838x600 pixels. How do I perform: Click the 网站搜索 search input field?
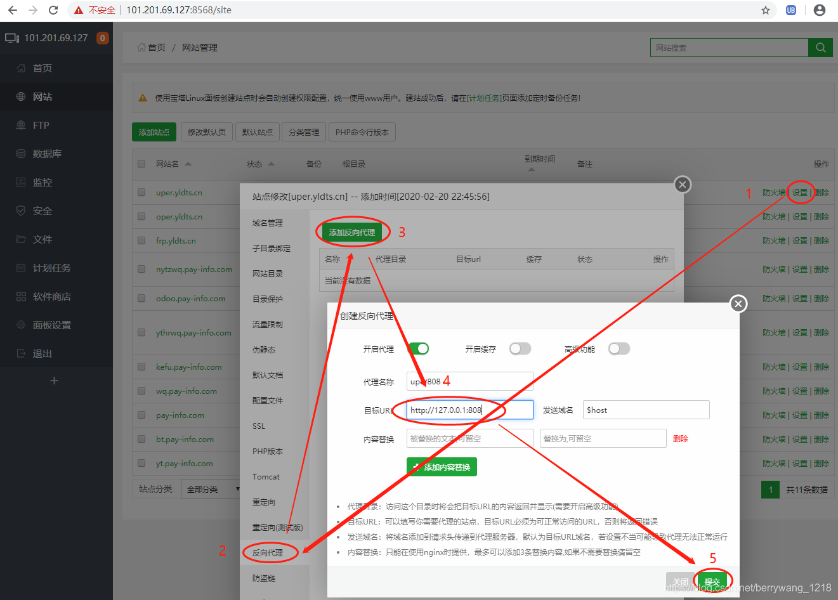[730, 47]
